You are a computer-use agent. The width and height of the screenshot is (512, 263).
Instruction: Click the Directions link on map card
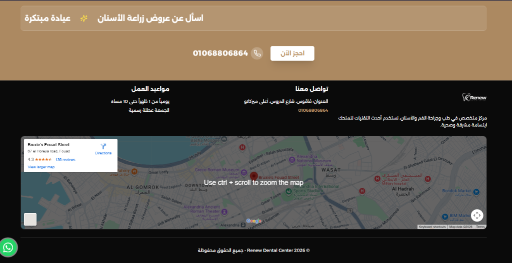[x=103, y=153]
